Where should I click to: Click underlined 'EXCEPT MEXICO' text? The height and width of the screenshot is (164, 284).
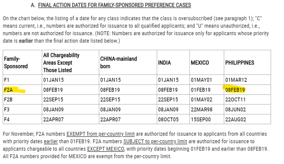tap(106, 149)
